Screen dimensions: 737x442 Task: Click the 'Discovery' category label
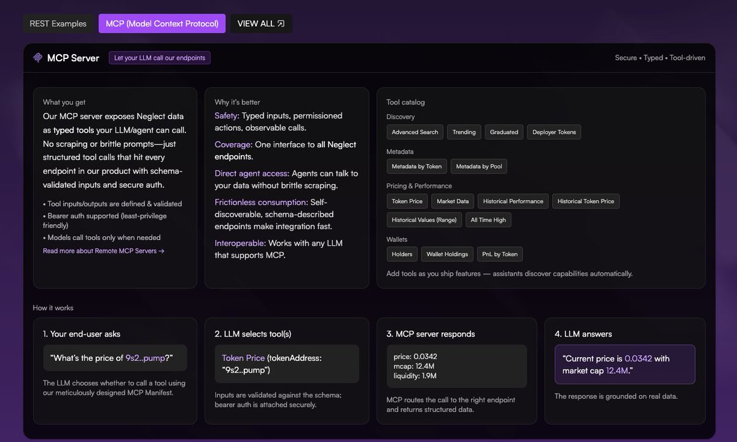(x=400, y=117)
